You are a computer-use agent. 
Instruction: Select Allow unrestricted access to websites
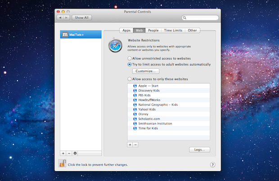click(129, 58)
